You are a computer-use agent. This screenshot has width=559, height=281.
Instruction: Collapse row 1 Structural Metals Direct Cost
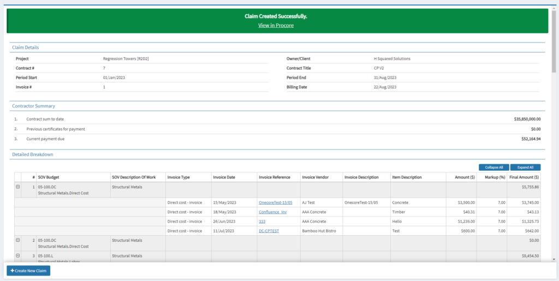(17, 187)
